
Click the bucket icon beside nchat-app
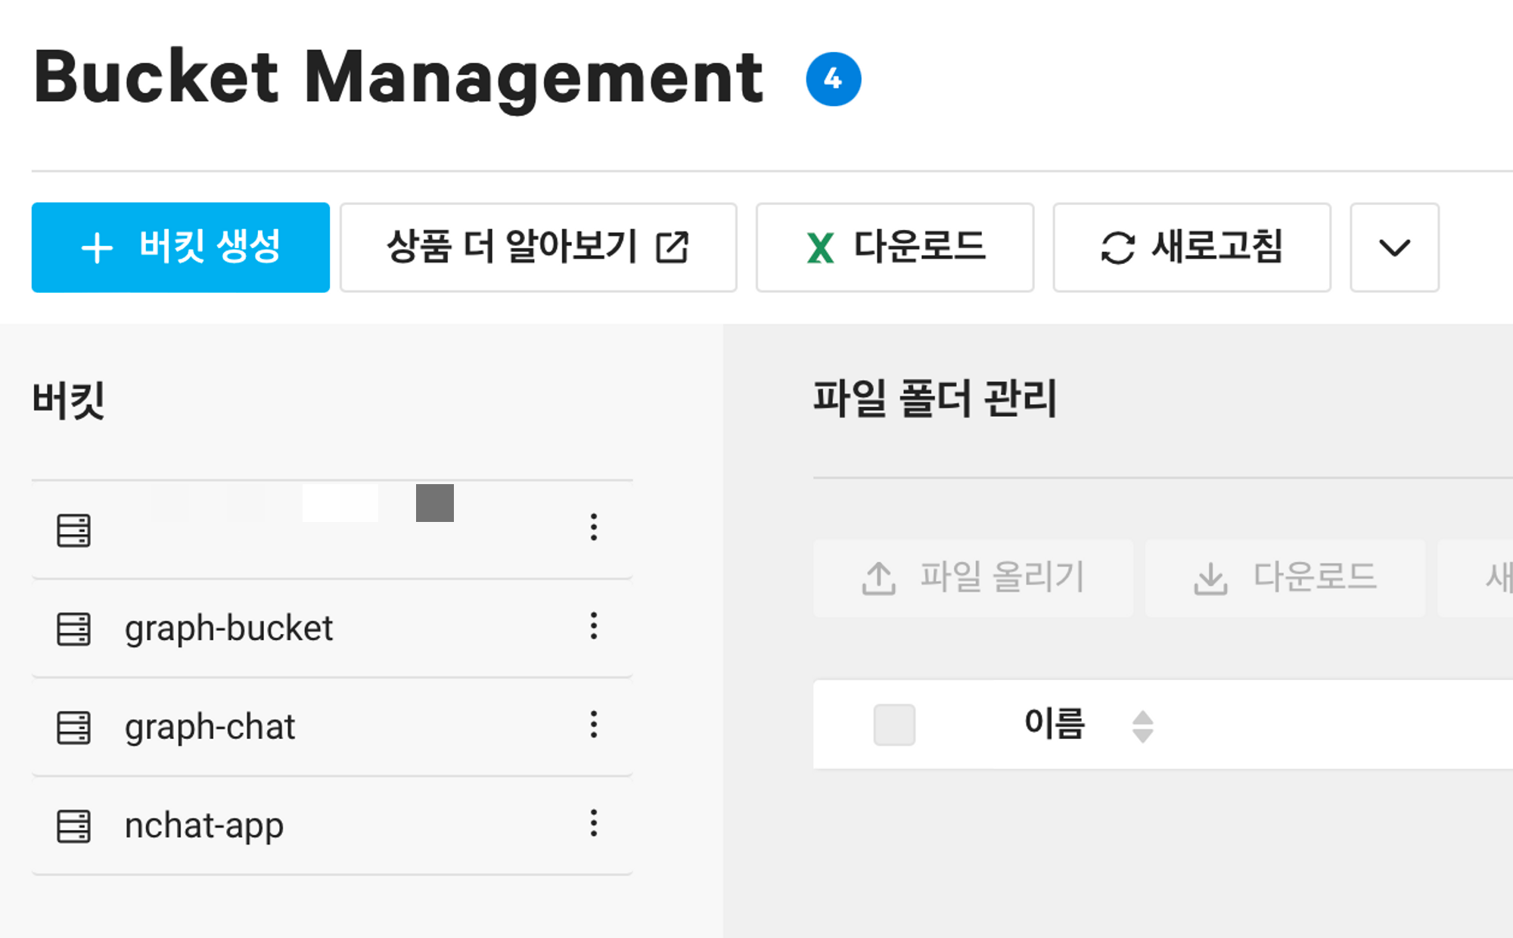click(x=73, y=825)
